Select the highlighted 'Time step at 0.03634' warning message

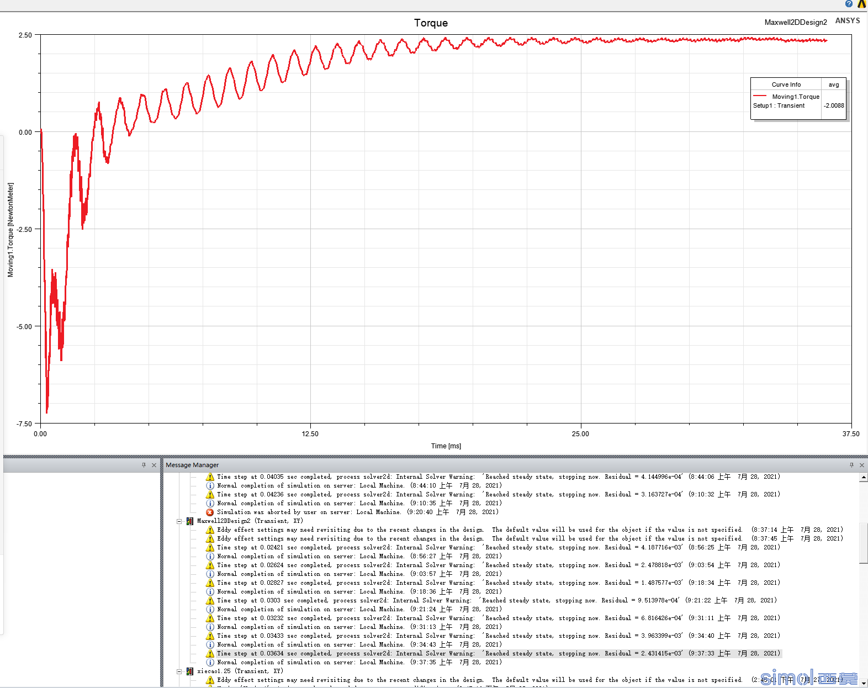click(498, 653)
